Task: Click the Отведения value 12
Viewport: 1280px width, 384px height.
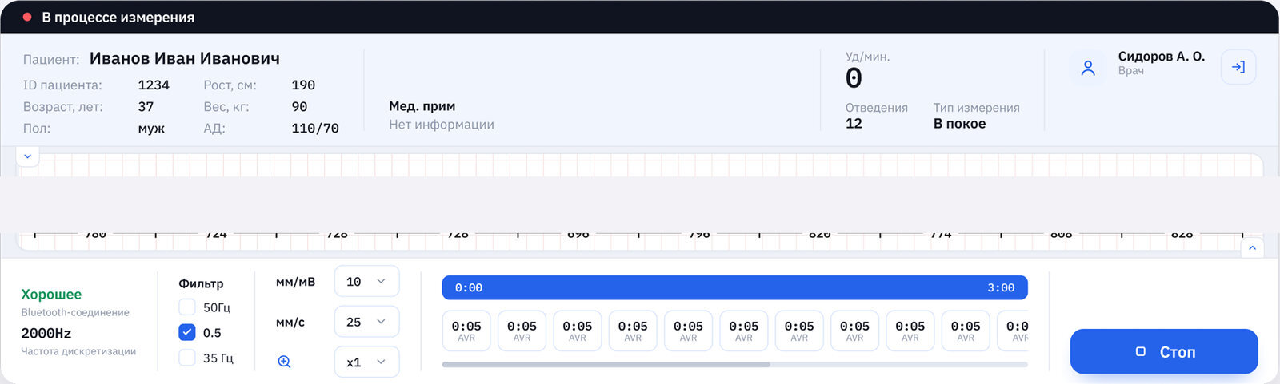Action: 854,124
